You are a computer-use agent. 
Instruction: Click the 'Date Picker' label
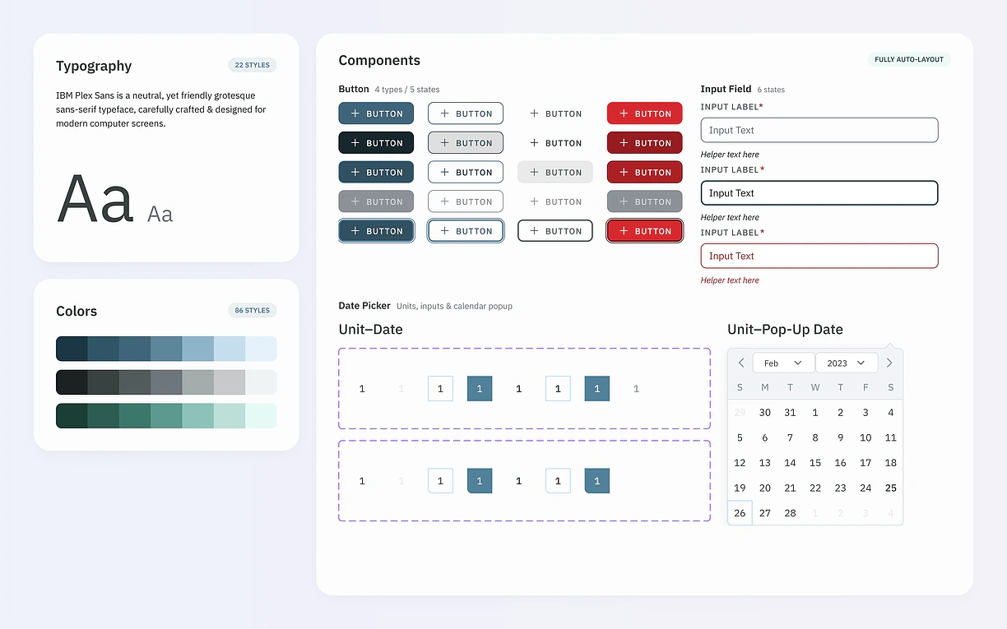point(364,306)
